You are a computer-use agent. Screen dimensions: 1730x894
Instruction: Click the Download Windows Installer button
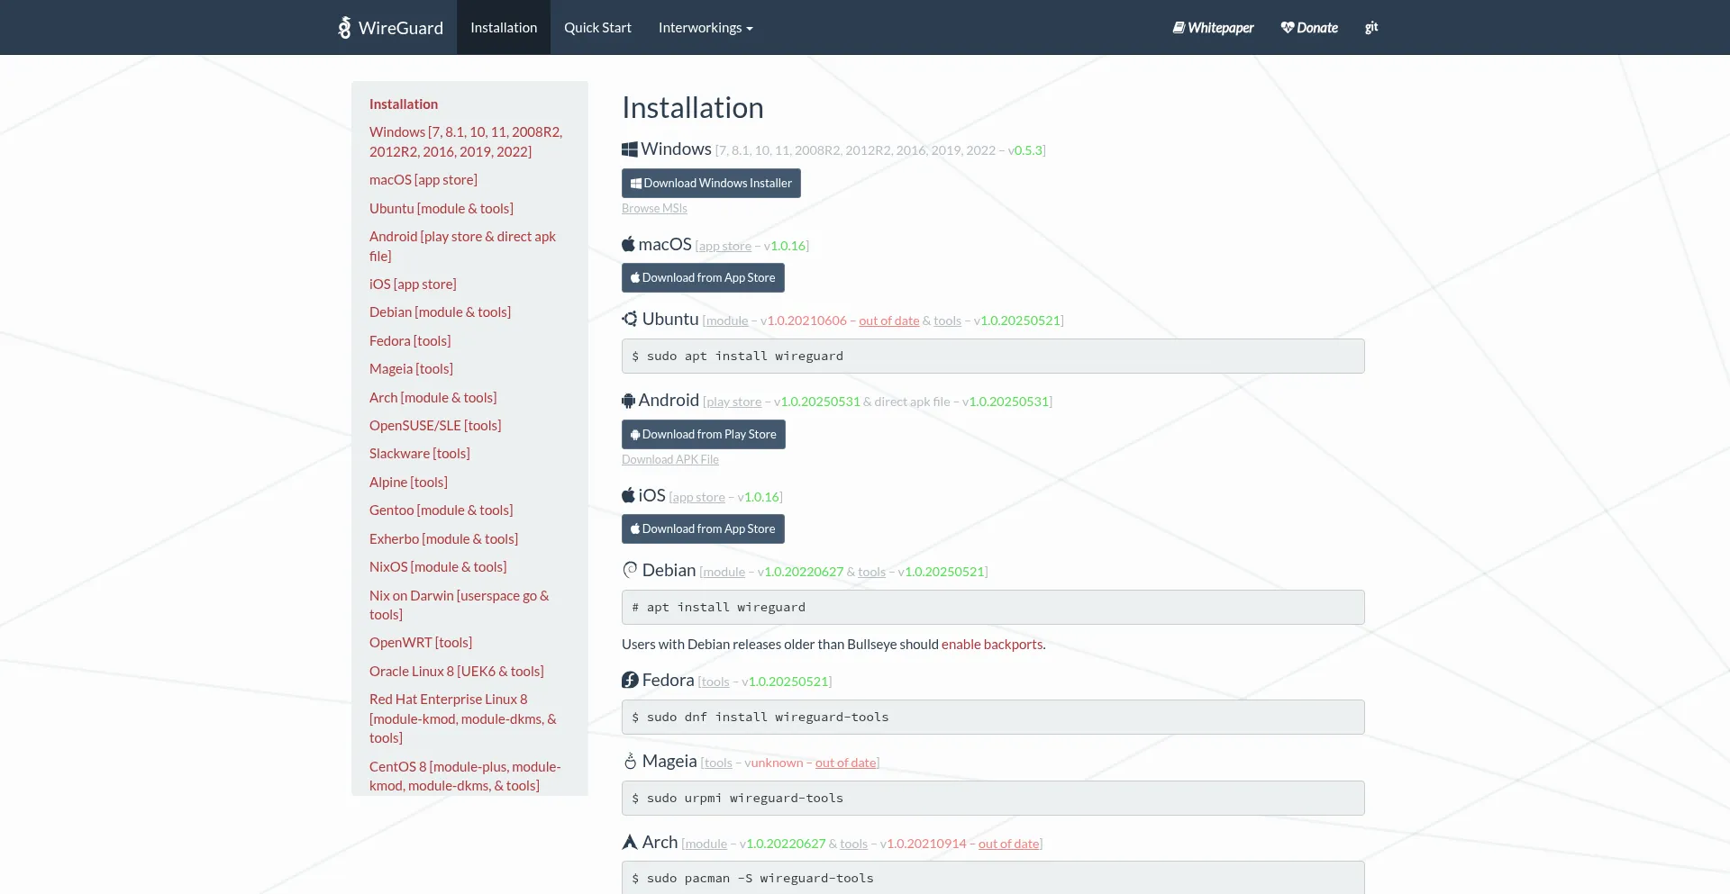(711, 183)
